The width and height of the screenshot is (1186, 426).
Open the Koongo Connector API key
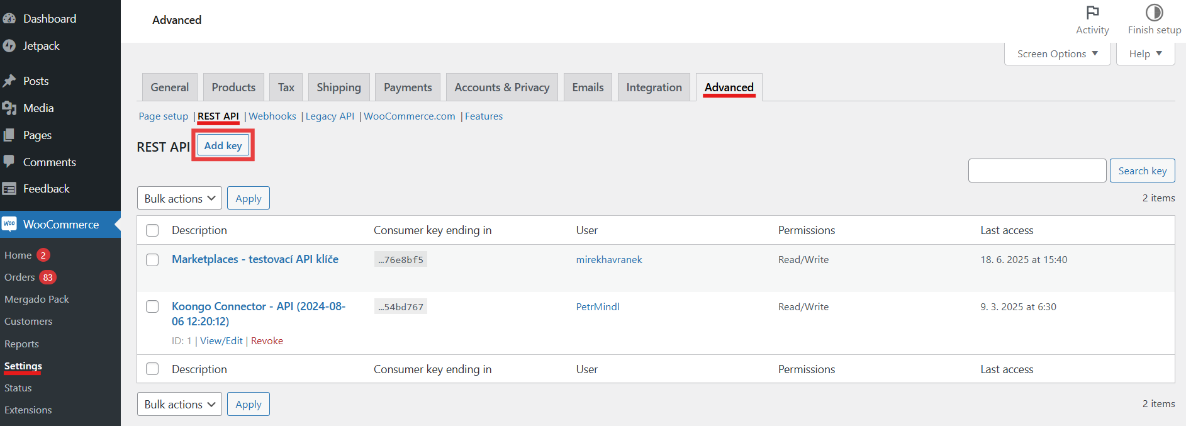[x=259, y=314]
